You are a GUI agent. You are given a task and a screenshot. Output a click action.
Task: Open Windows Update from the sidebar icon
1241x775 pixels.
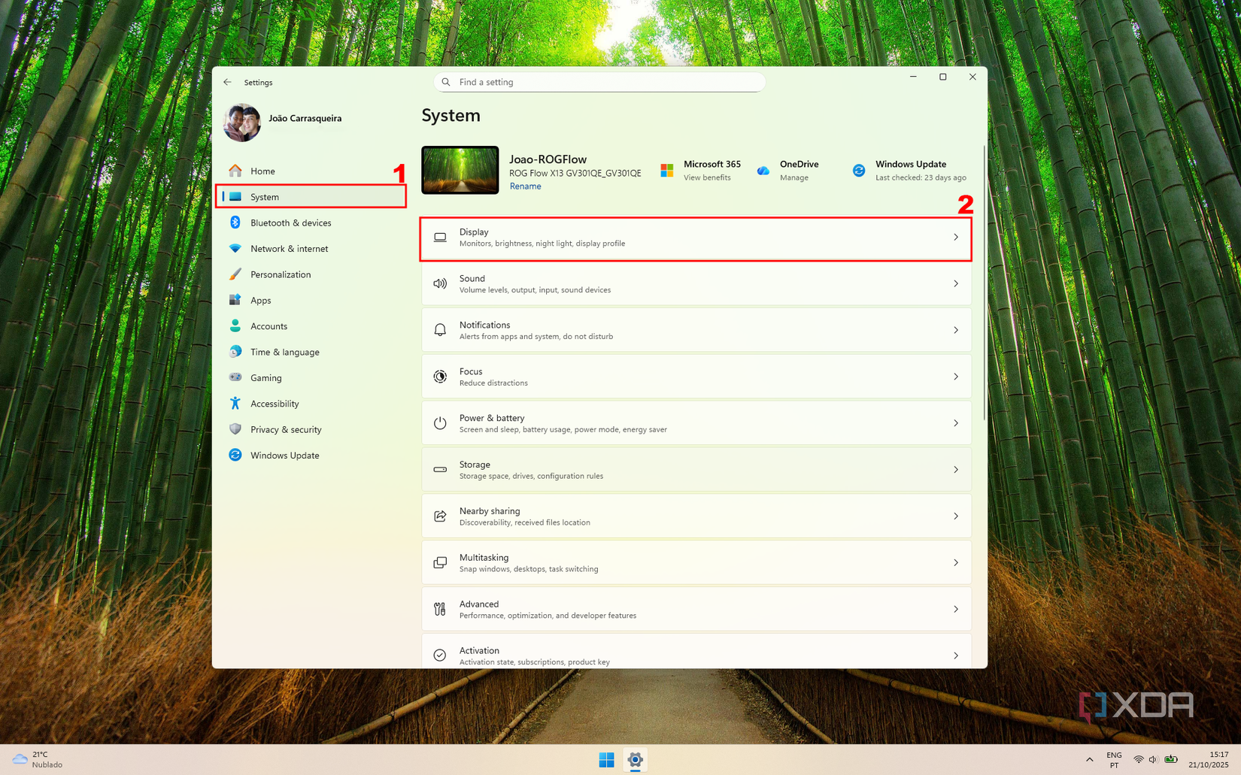click(237, 455)
